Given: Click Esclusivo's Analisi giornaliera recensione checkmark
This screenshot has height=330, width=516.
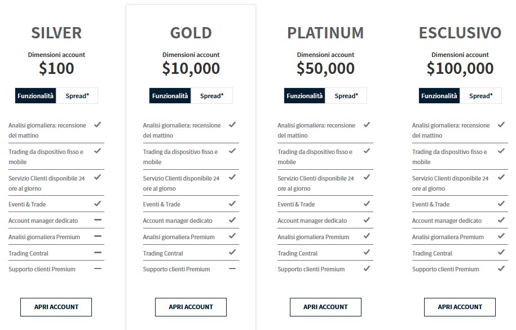Looking at the screenshot, I should pos(501,125).
